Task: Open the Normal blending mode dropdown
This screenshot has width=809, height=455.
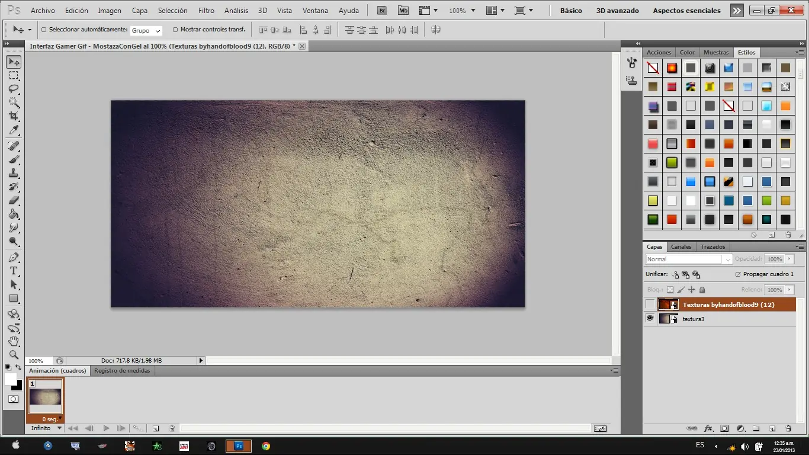Action: tap(689, 259)
